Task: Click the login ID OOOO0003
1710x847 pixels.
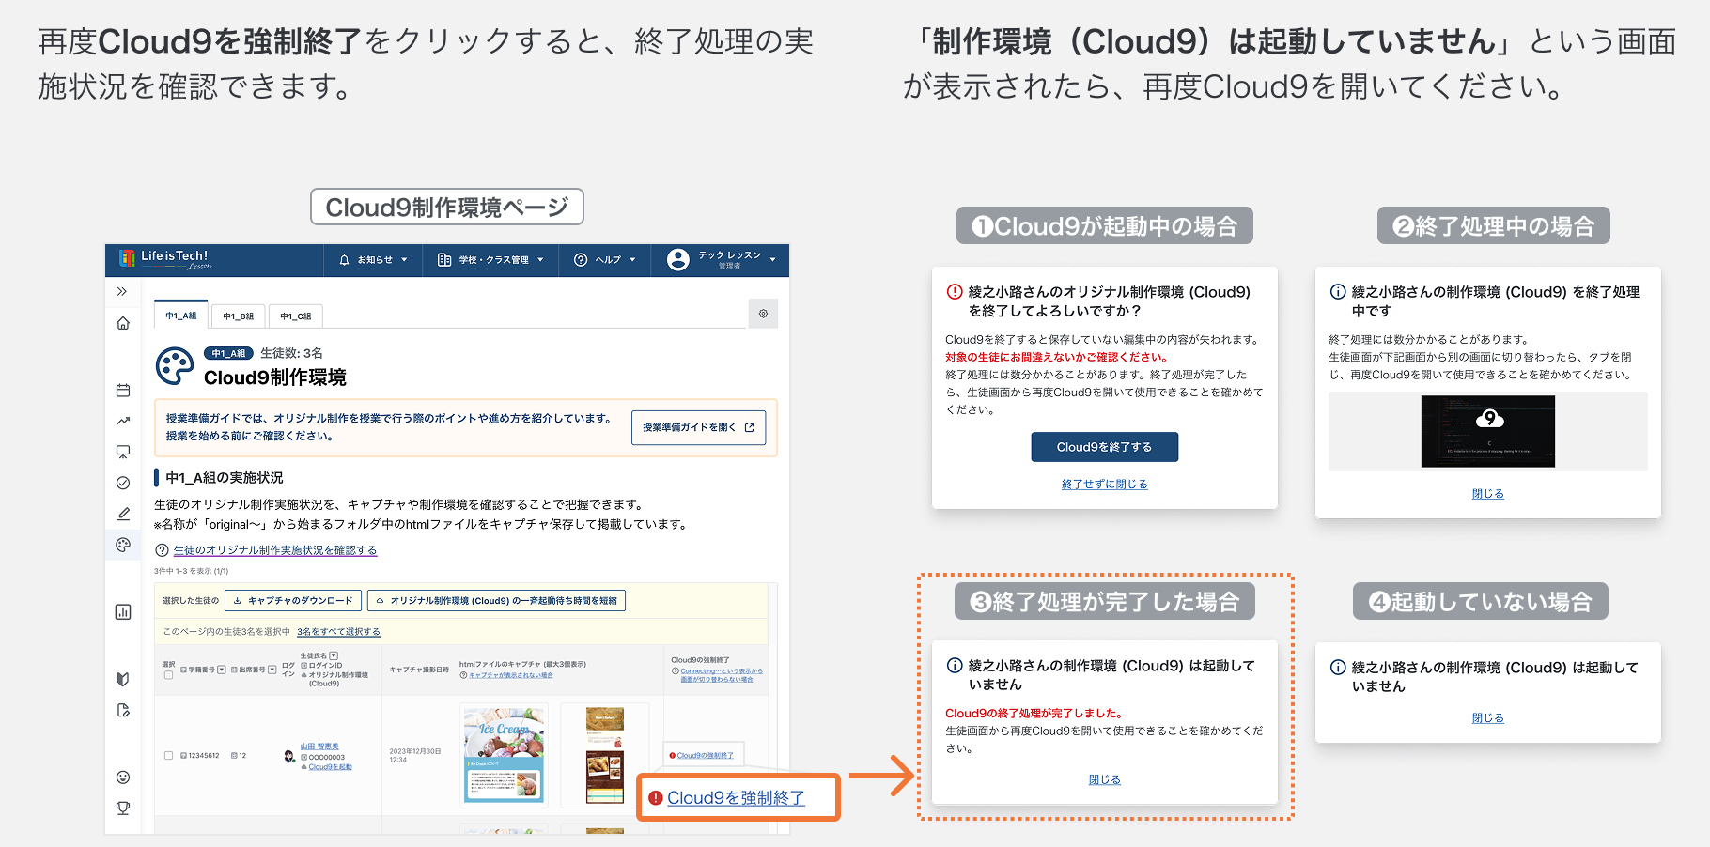Action: pyautogui.click(x=326, y=757)
